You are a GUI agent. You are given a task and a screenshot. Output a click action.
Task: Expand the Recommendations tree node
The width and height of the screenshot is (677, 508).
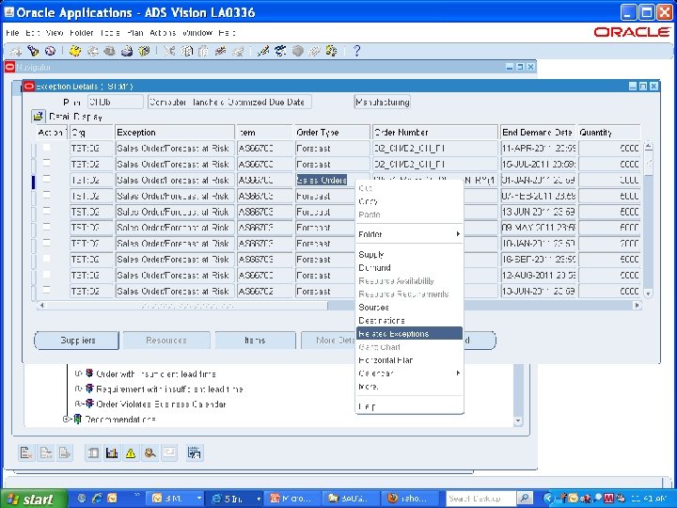[x=67, y=419]
